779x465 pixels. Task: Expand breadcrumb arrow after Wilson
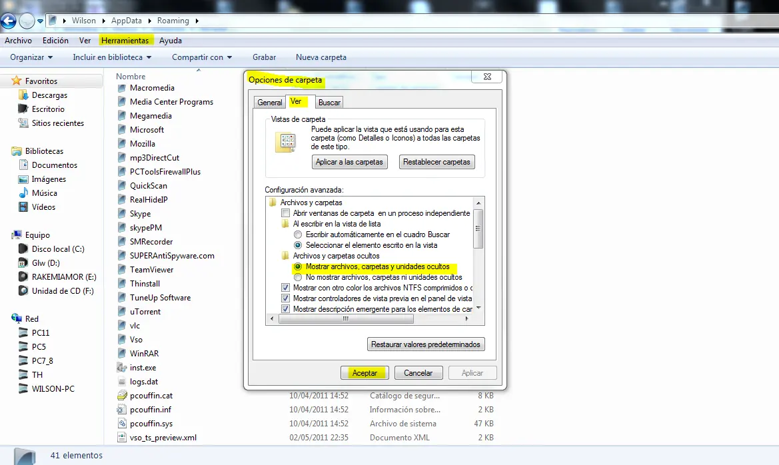tap(103, 21)
